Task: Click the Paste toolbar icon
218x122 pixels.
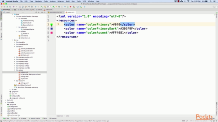Action: pos(26,7)
